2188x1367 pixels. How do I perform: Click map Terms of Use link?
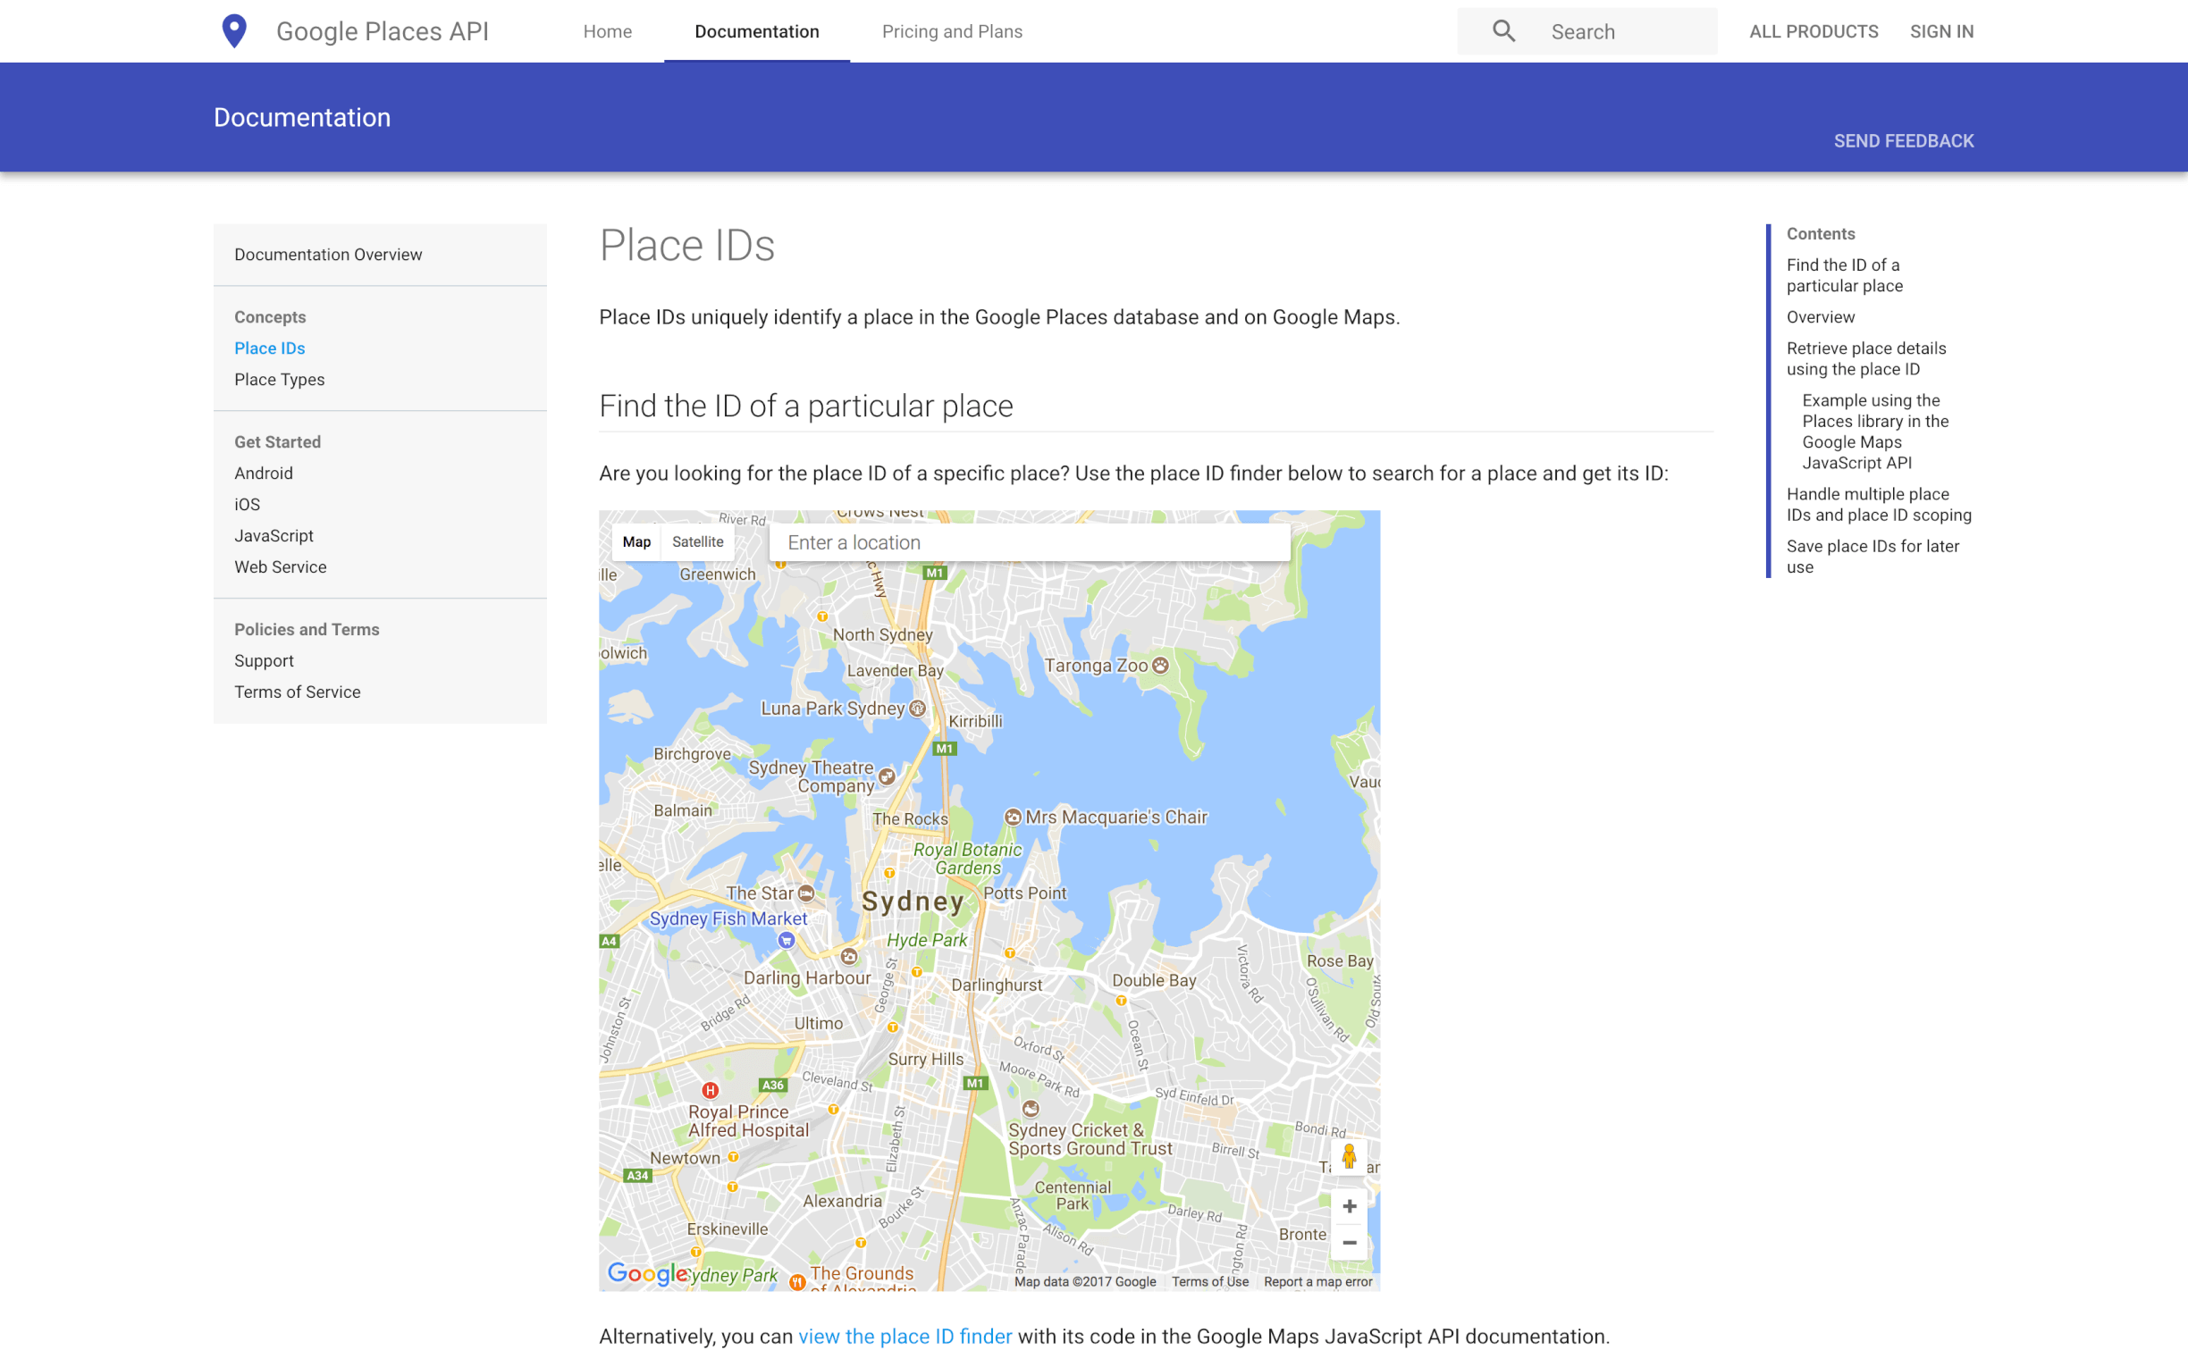(1209, 1281)
